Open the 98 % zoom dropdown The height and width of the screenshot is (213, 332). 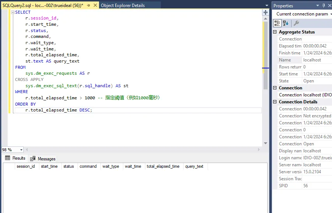21,150
